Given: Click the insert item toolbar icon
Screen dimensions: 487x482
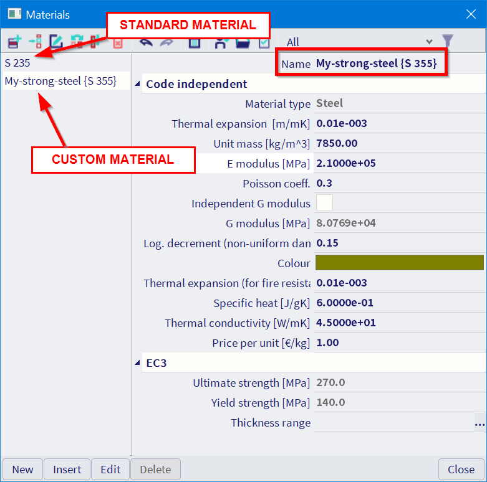Looking at the screenshot, I should [35, 42].
